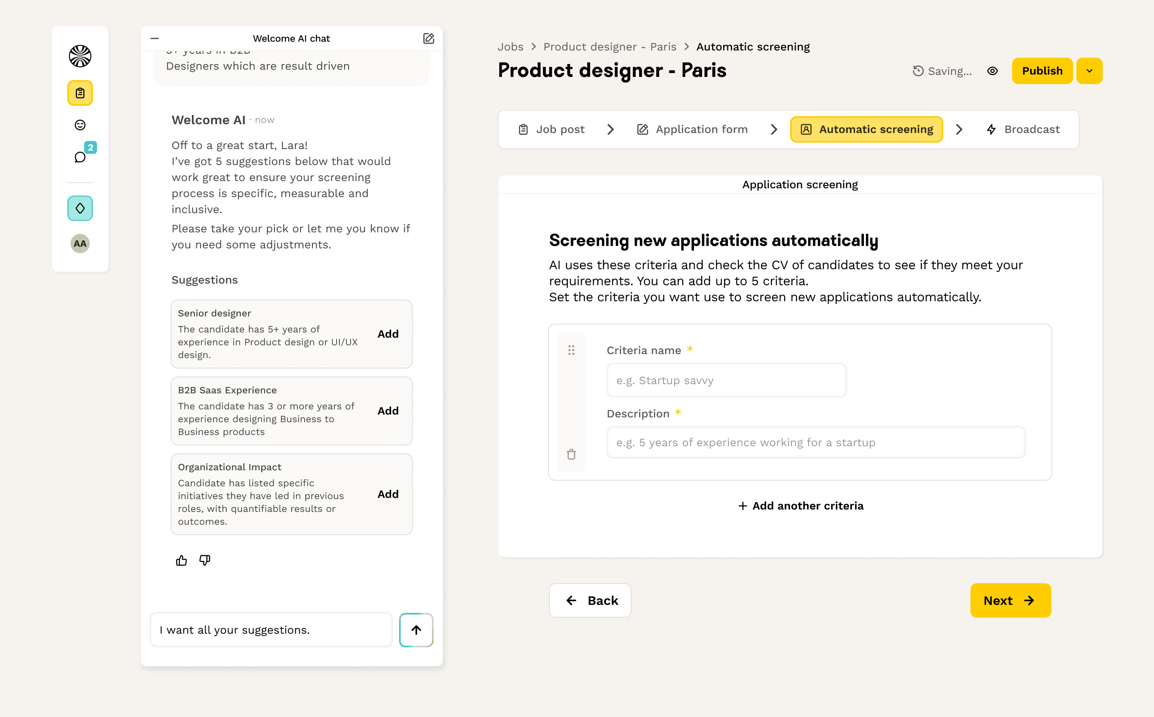The image size is (1154, 717).
Task: Give a thumbs down to AI suggestions
Action: [204, 560]
